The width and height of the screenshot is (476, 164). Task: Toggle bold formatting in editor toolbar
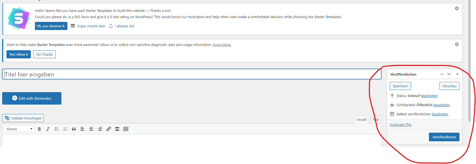pyautogui.click(x=39, y=129)
